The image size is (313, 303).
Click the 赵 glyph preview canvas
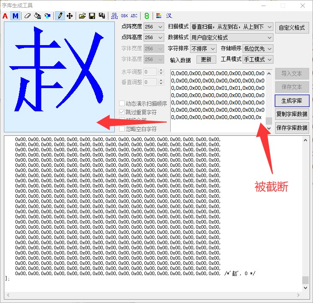(59, 77)
